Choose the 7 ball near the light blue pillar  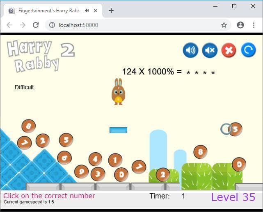tap(139, 167)
